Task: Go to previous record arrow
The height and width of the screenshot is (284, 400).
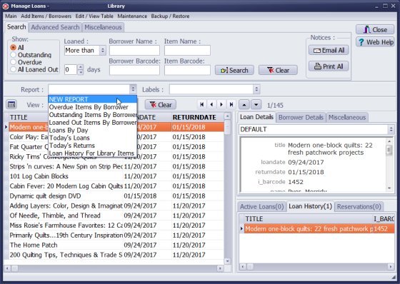Action: point(211,104)
